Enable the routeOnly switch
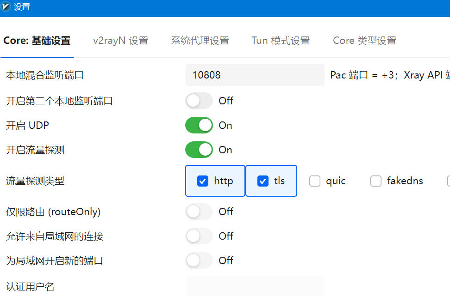Image resolution: width=450 pixels, height=296 pixels. coord(199,211)
